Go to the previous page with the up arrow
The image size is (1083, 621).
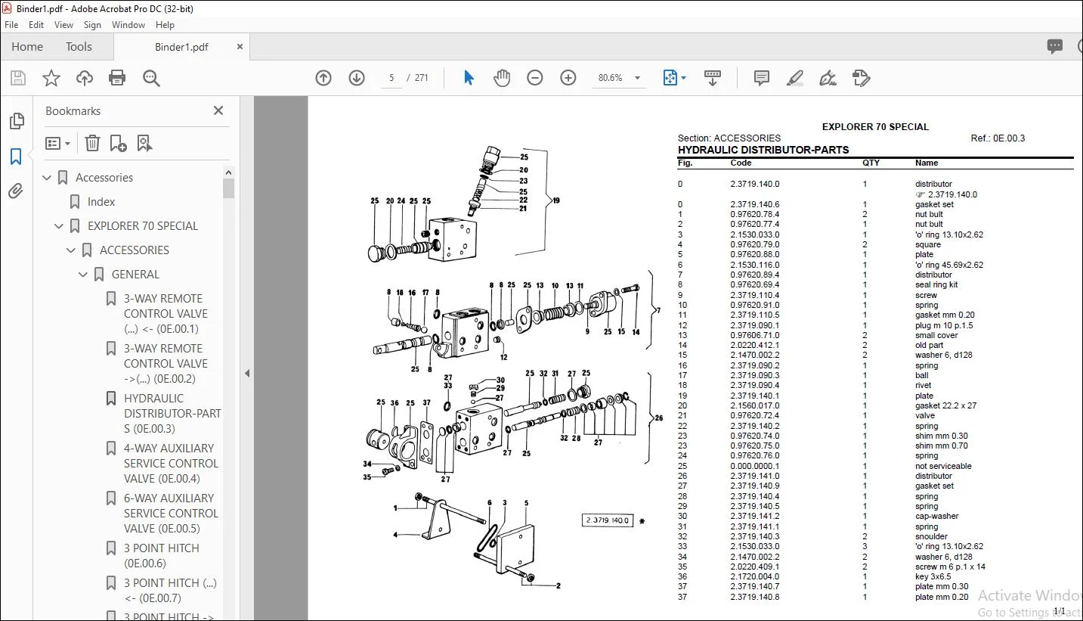pos(323,78)
